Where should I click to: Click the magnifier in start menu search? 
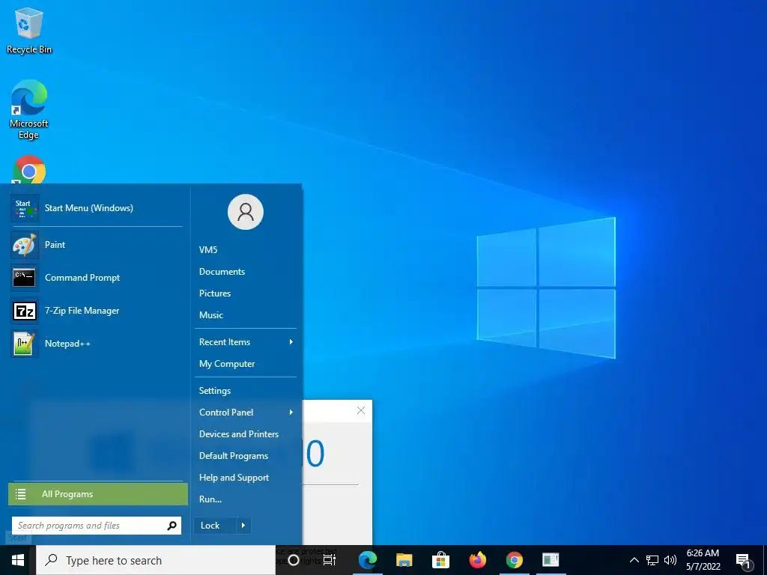172,526
